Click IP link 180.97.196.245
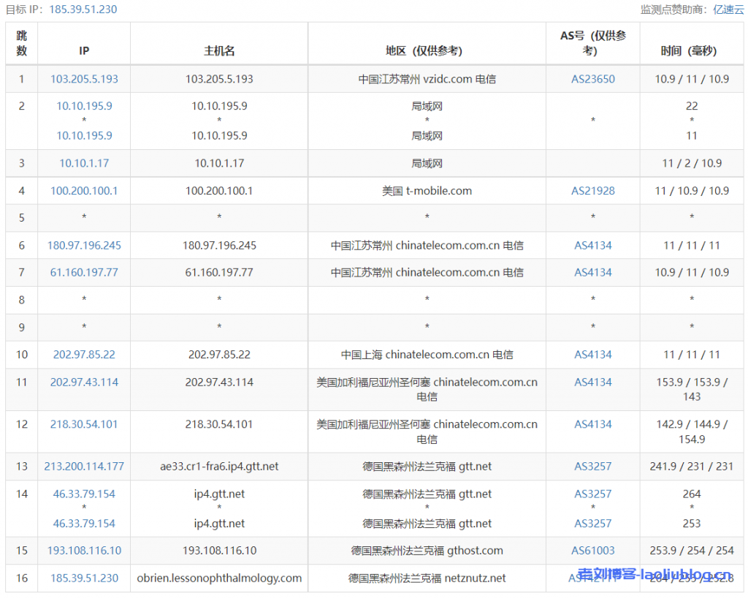Viewport: 748px width, 599px height. [x=84, y=246]
